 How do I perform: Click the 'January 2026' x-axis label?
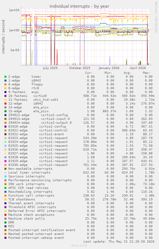click(x=109, y=68)
